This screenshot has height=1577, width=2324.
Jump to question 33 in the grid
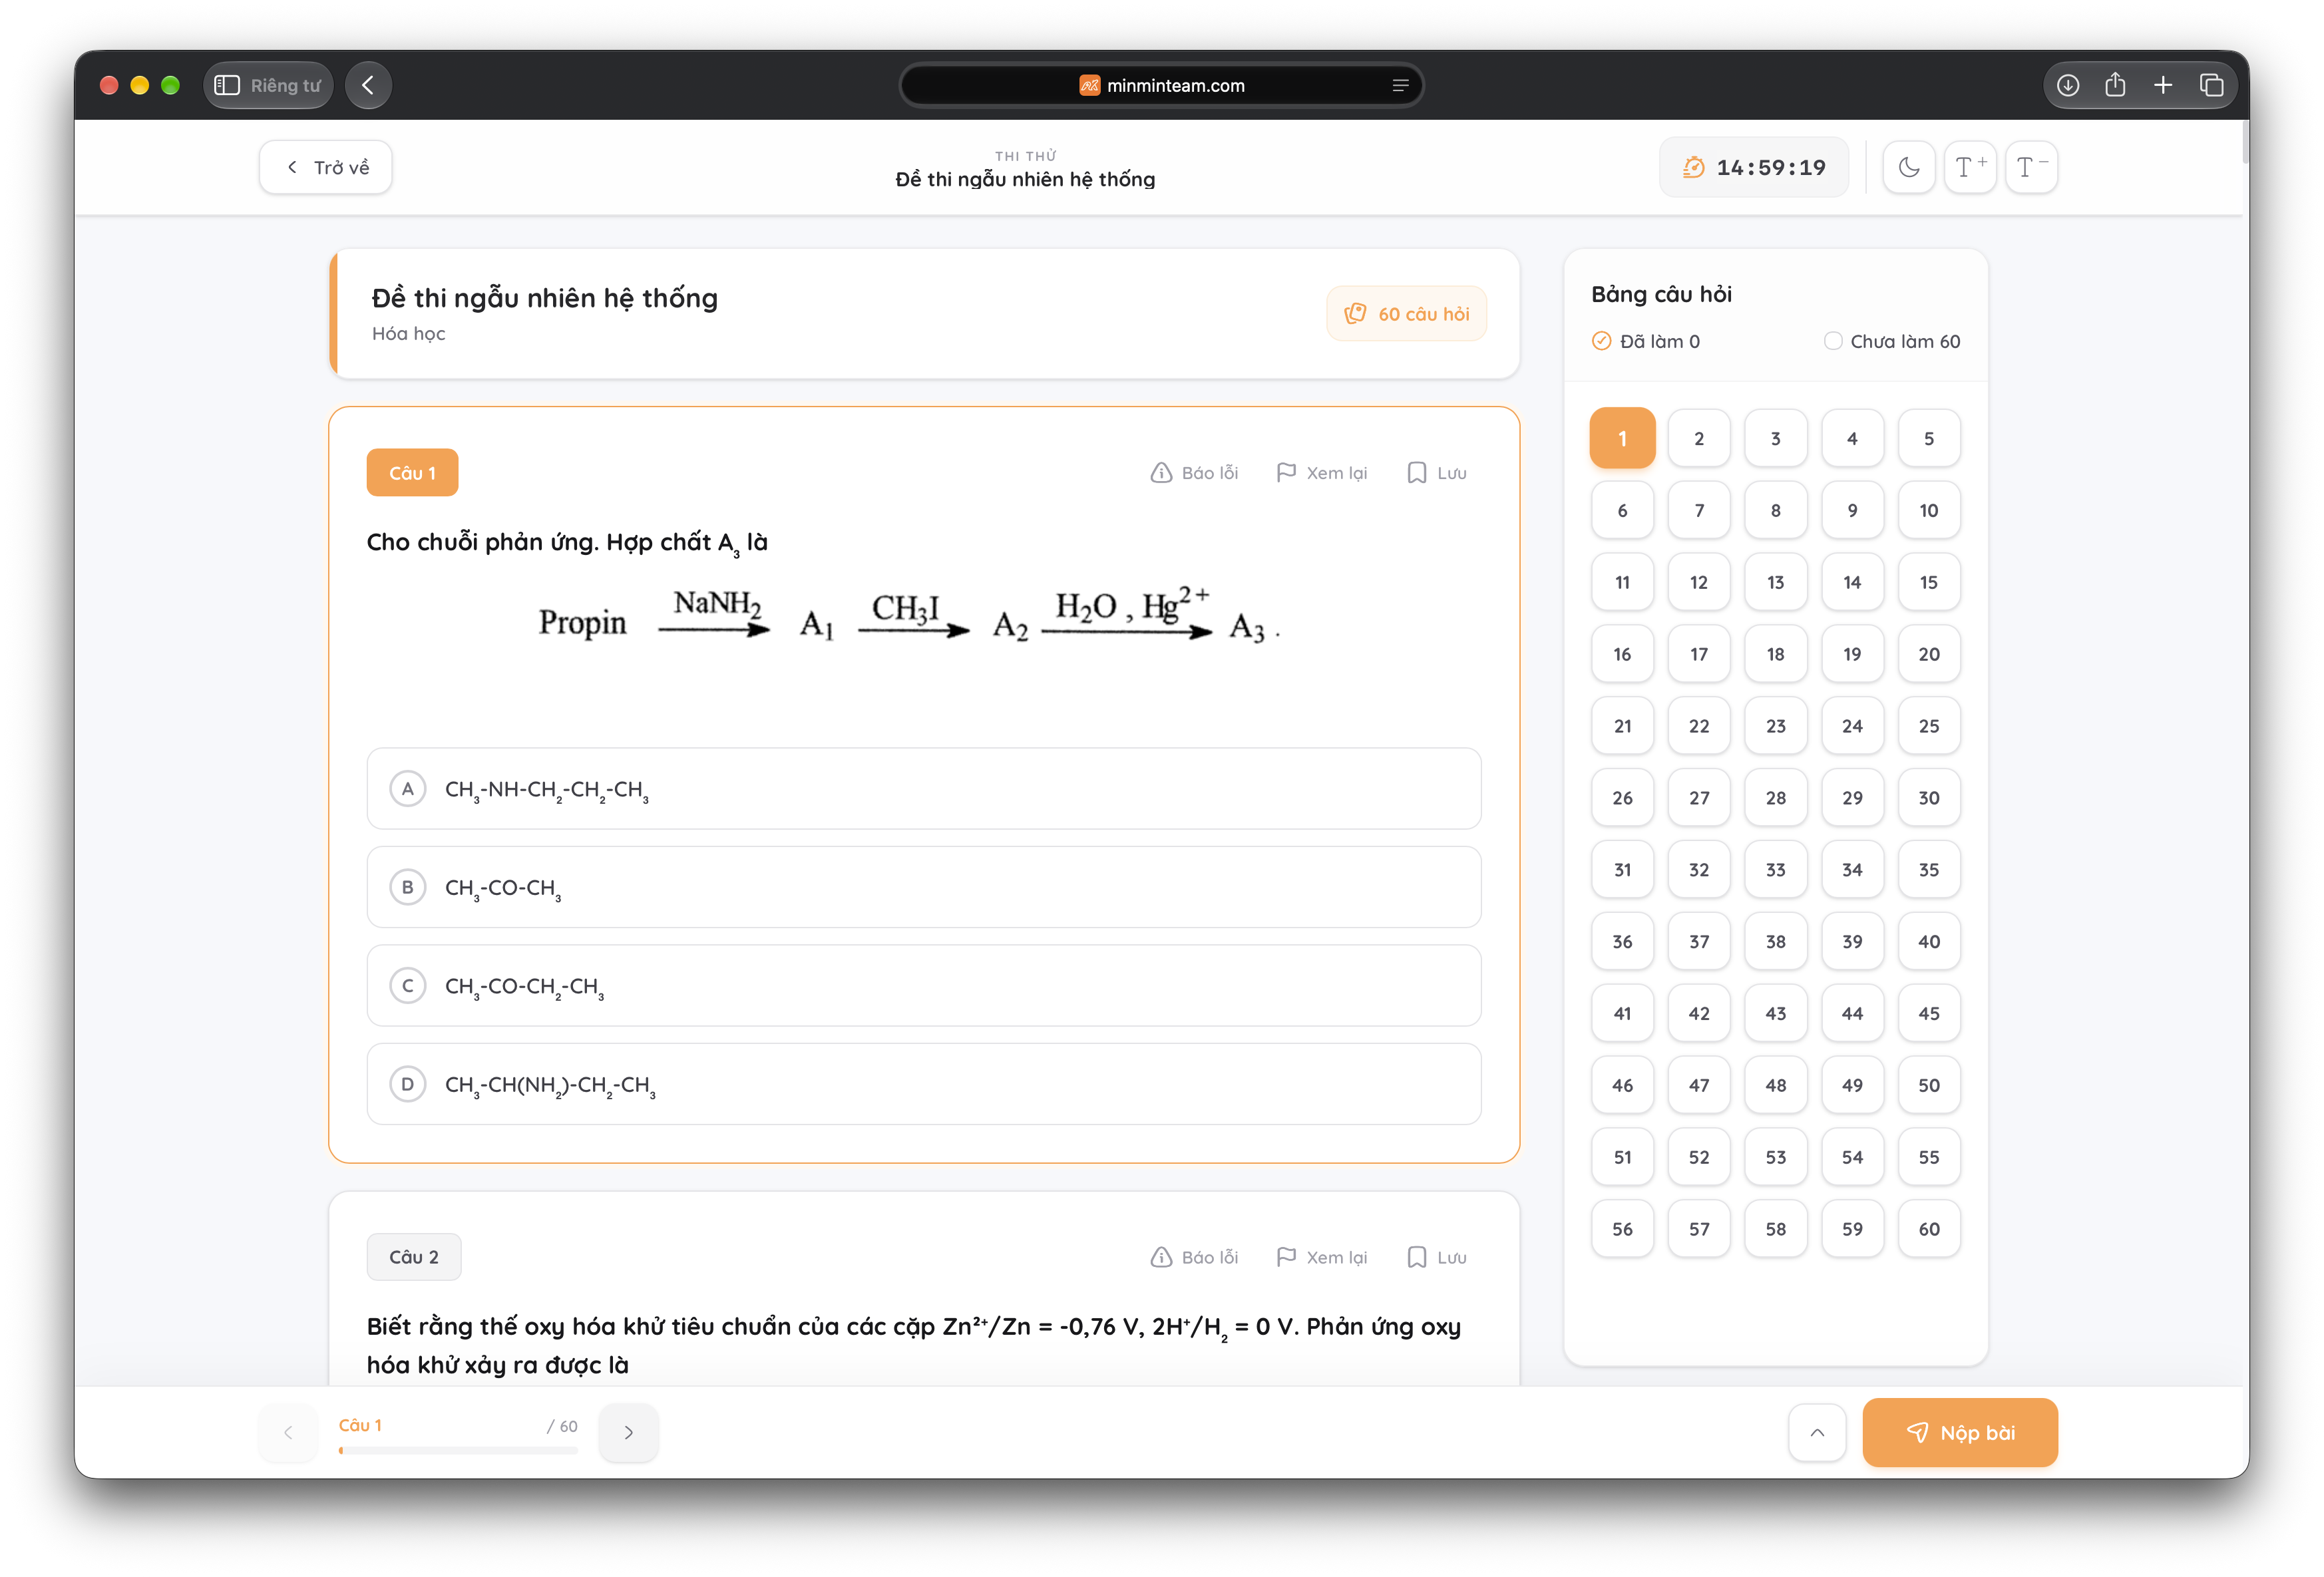coord(1775,870)
